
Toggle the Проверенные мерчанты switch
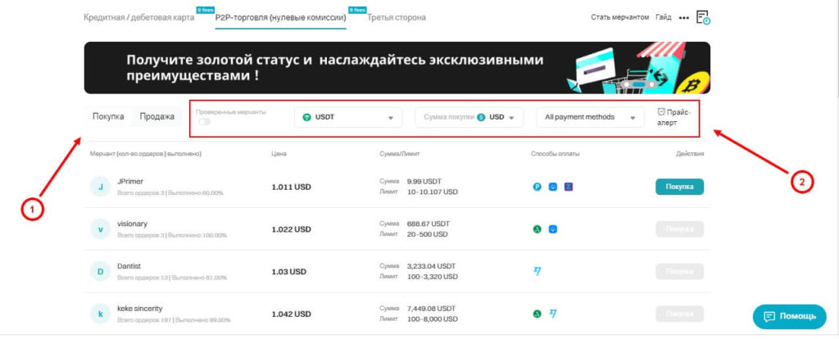pyautogui.click(x=204, y=122)
